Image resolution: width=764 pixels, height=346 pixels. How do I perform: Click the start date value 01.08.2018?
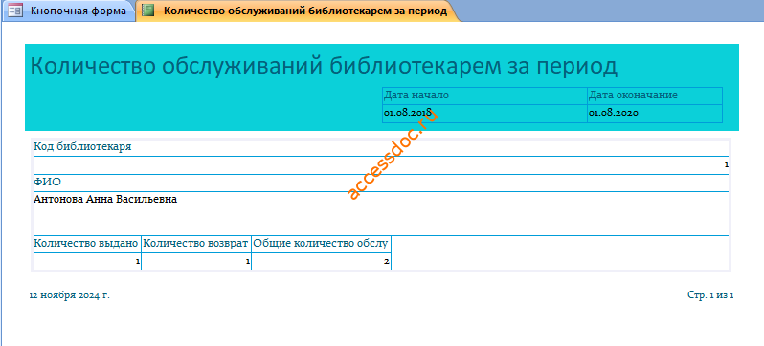coord(407,113)
